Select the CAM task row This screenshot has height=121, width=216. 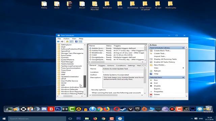[116, 55]
